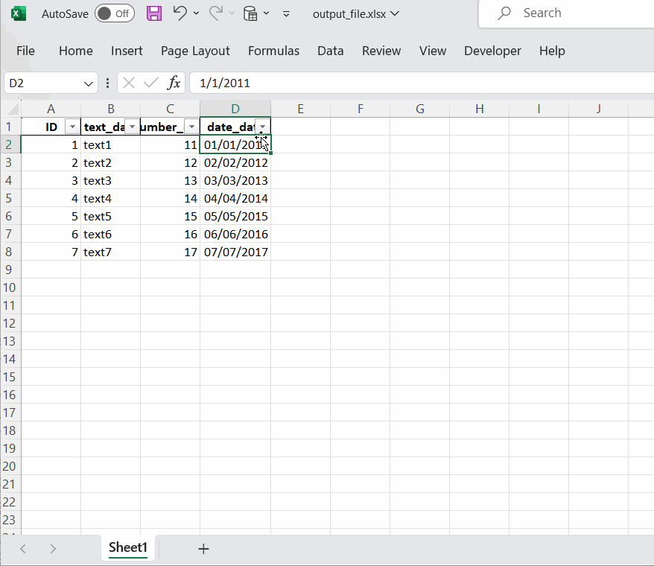The height and width of the screenshot is (566, 654).
Task: Confirm entry with the checkmark icon
Action: coord(150,83)
